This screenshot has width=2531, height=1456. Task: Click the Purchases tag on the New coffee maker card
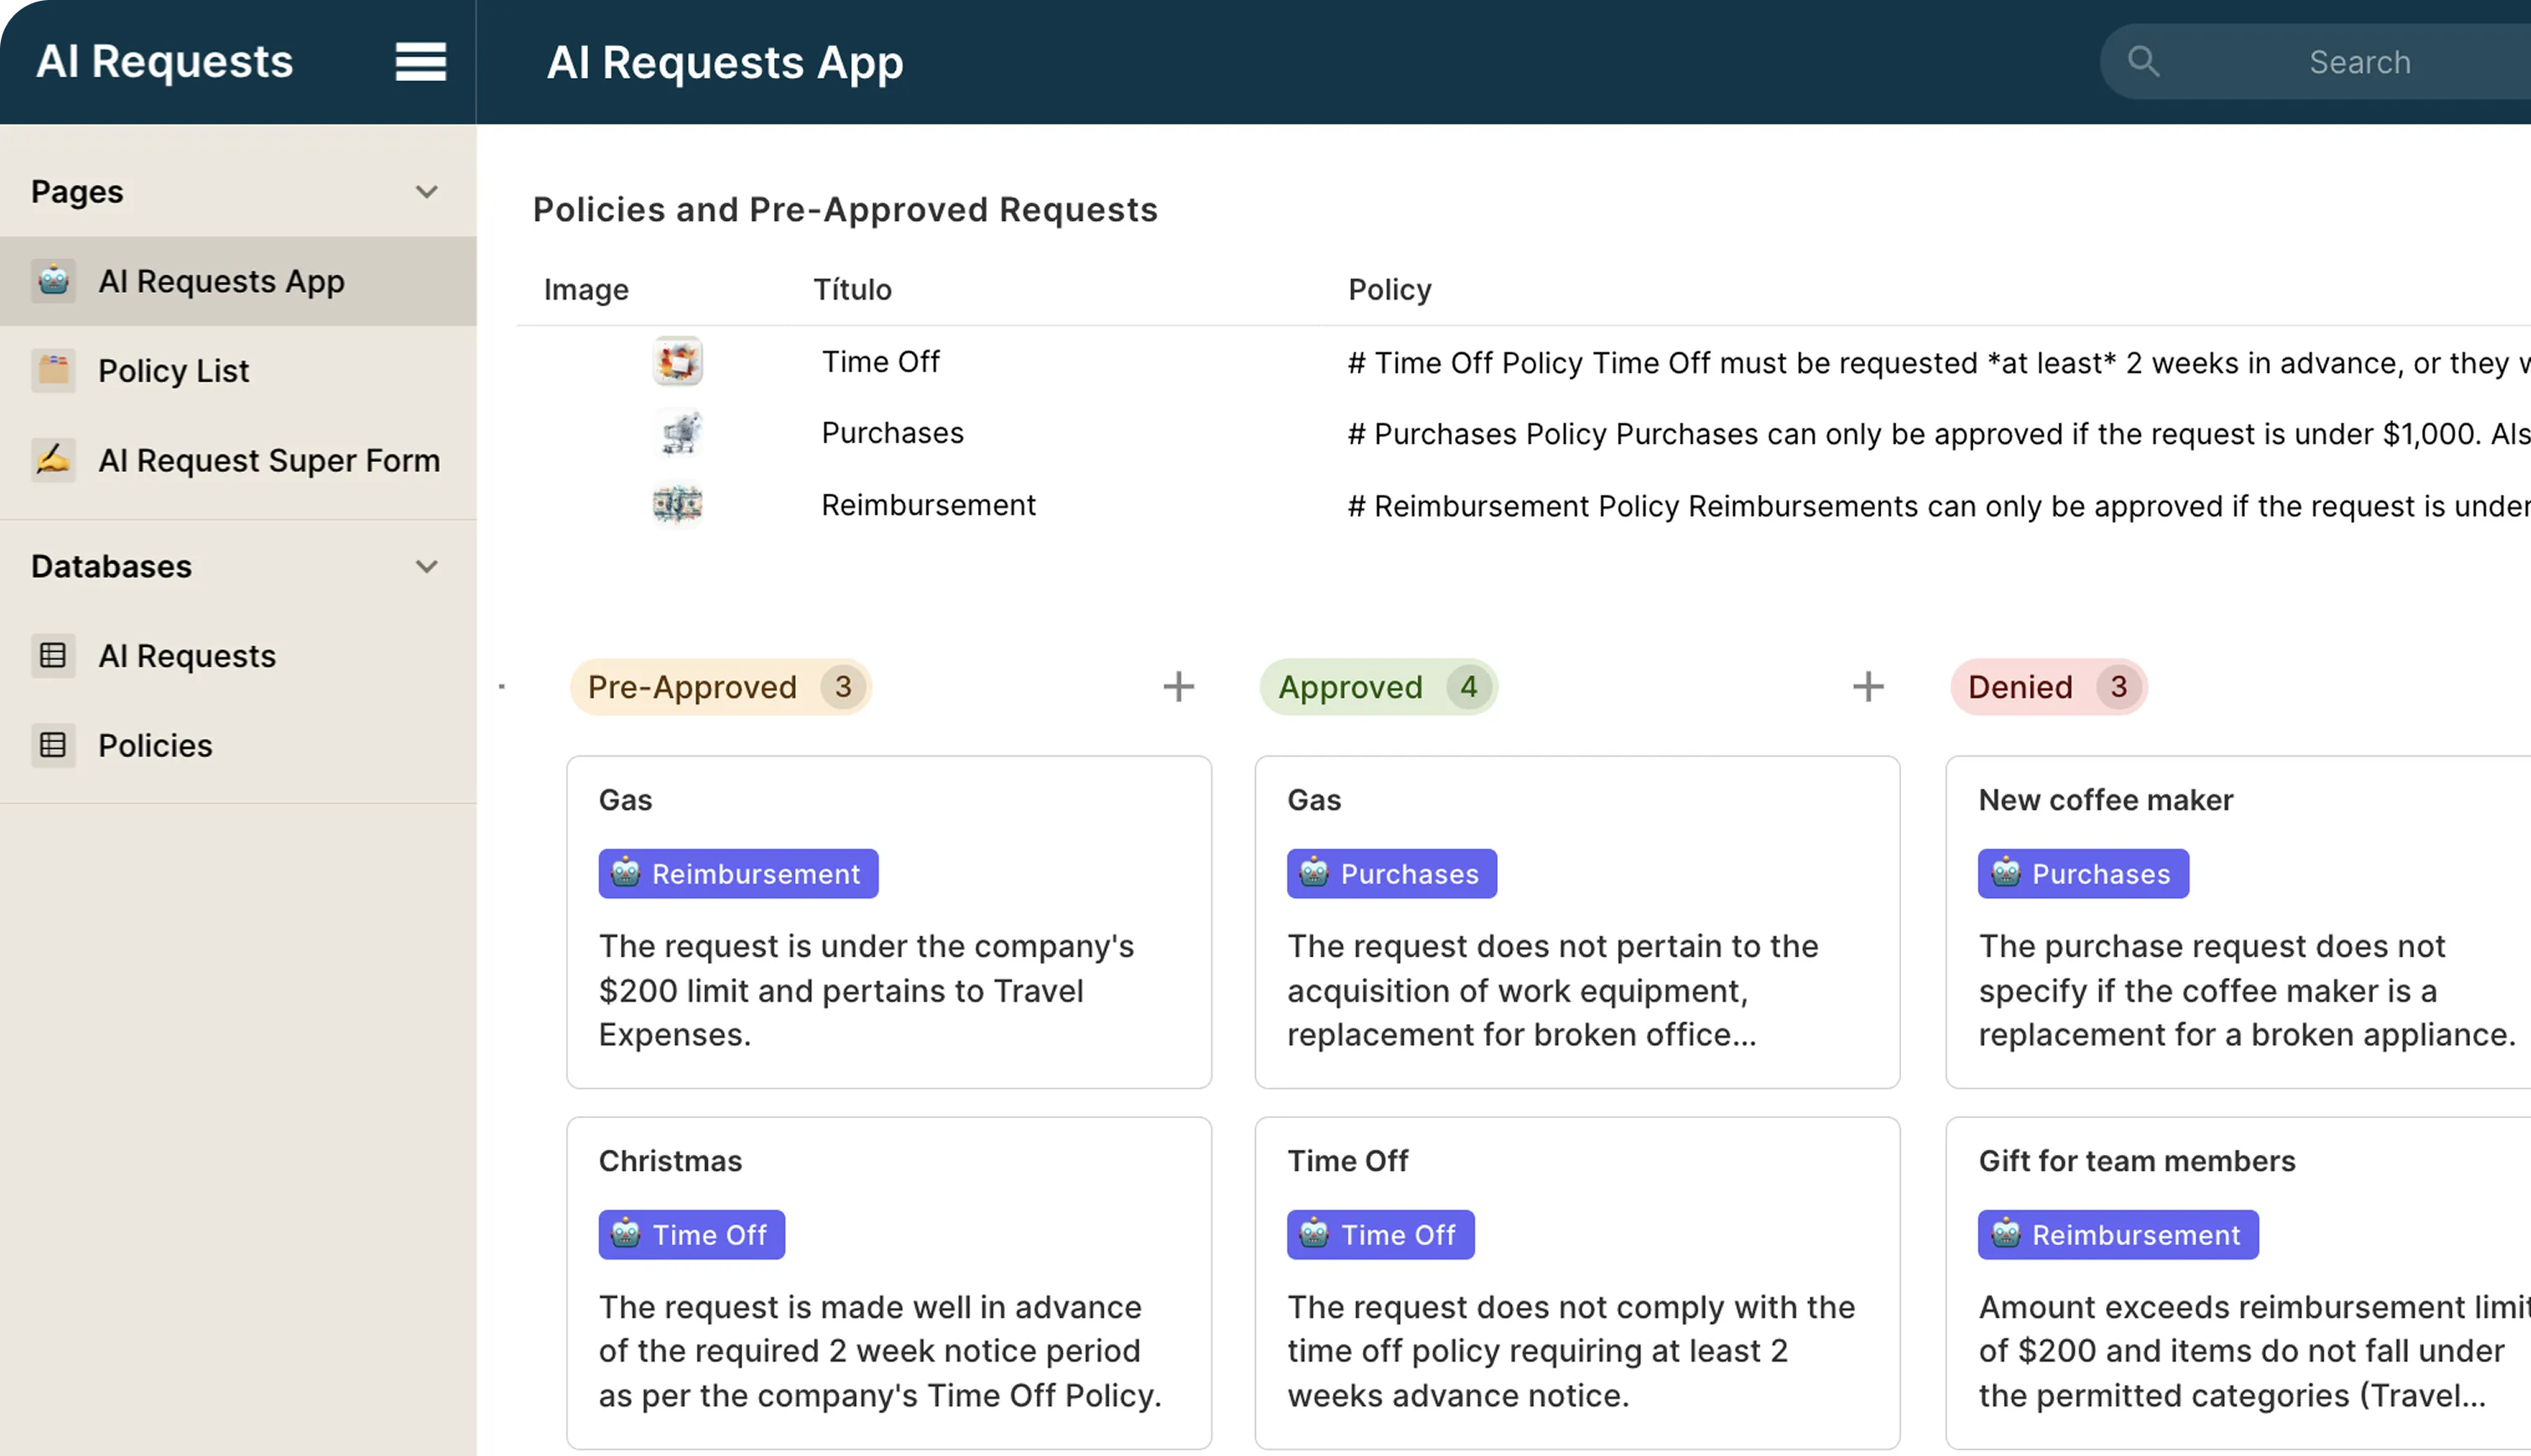pyautogui.click(x=2083, y=873)
